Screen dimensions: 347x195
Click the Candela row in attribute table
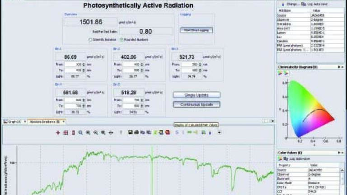click(x=310, y=41)
